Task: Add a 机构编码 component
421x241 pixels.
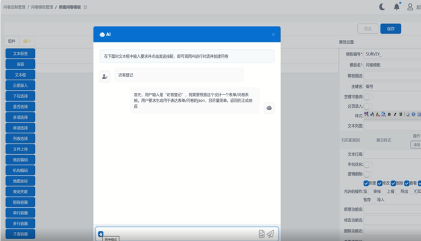Action: click(20, 171)
